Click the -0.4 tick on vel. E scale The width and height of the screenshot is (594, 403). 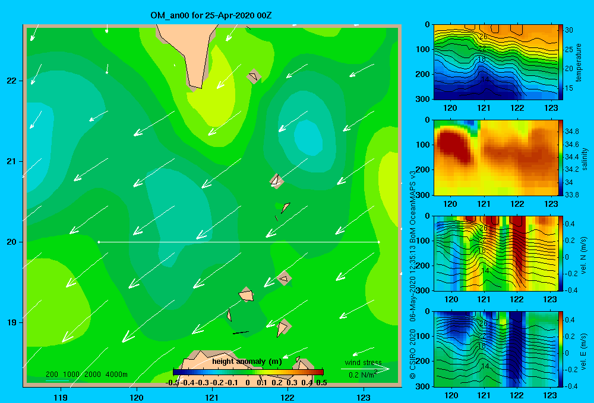pos(571,386)
